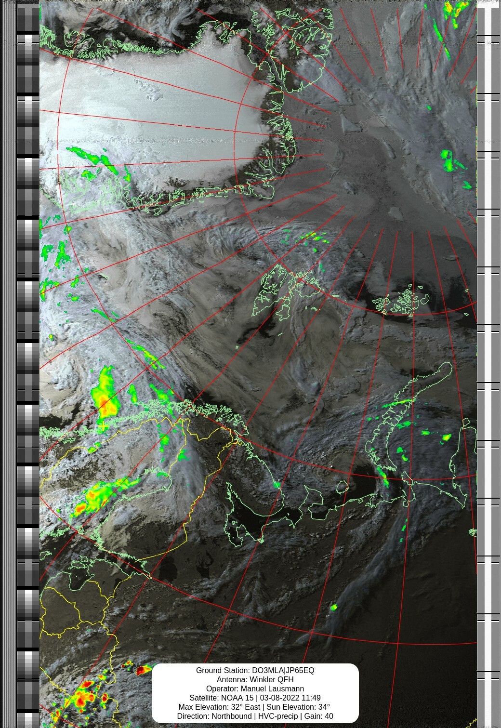Click the 'Operator: Manuel Lausmann' text line
Screen dimensions: 501x728
coord(255,688)
